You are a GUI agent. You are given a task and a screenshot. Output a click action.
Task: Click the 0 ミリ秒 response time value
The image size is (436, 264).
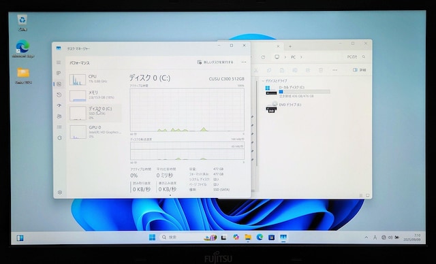165,175
